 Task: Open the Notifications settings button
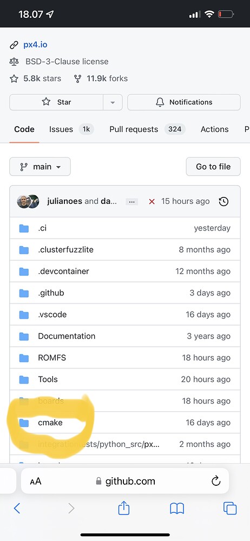point(184,102)
